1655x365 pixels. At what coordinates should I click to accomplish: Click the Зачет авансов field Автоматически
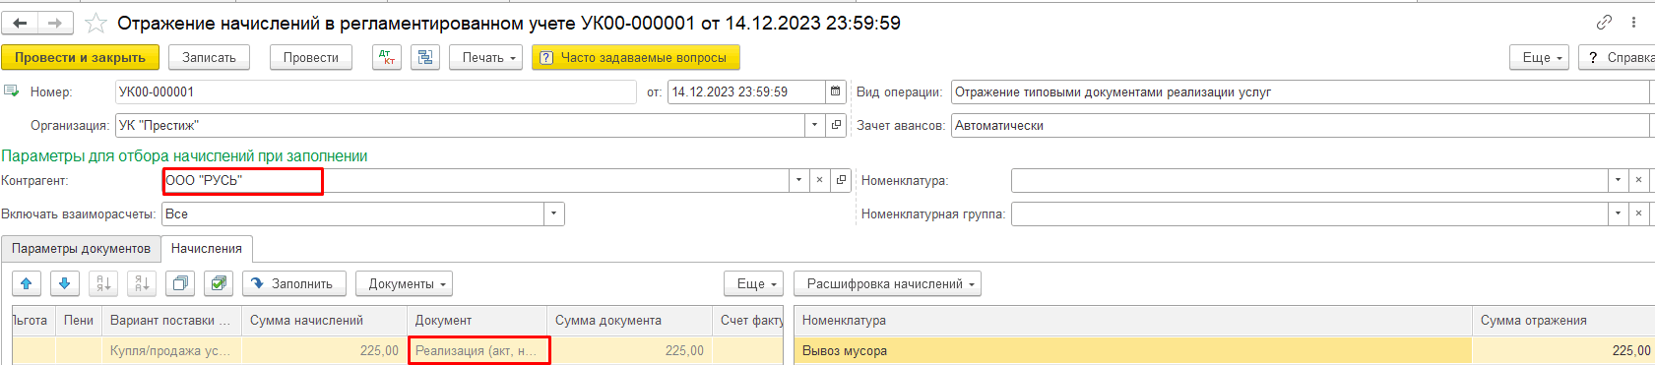[x=1300, y=125]
